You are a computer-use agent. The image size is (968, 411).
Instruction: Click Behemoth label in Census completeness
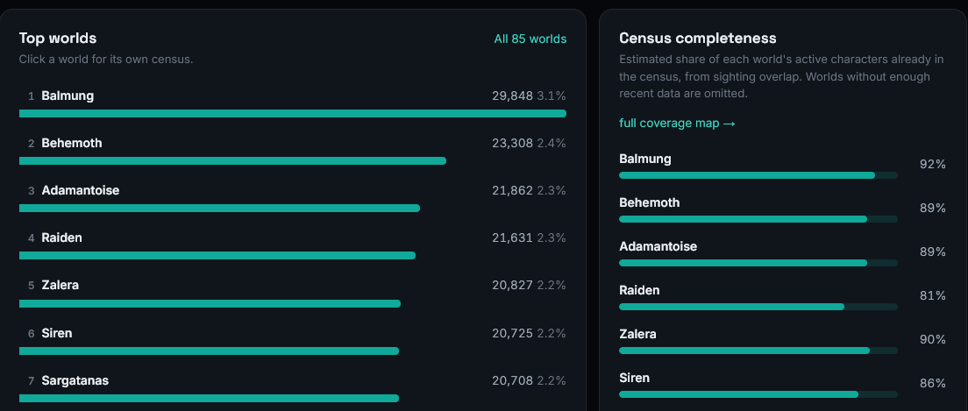click(650, 202)
